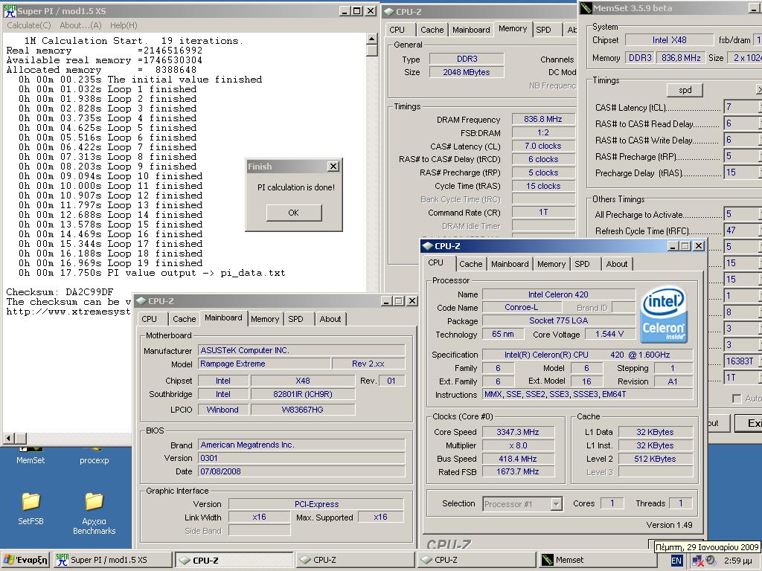
Task: Open the Precharge Delay (tRAS) dropdown
Action: tap(743, 172)
